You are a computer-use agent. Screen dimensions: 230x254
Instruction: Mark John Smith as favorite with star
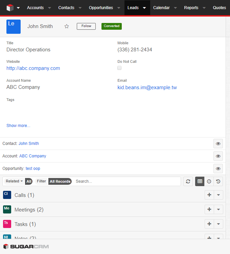tap(67, 26)
